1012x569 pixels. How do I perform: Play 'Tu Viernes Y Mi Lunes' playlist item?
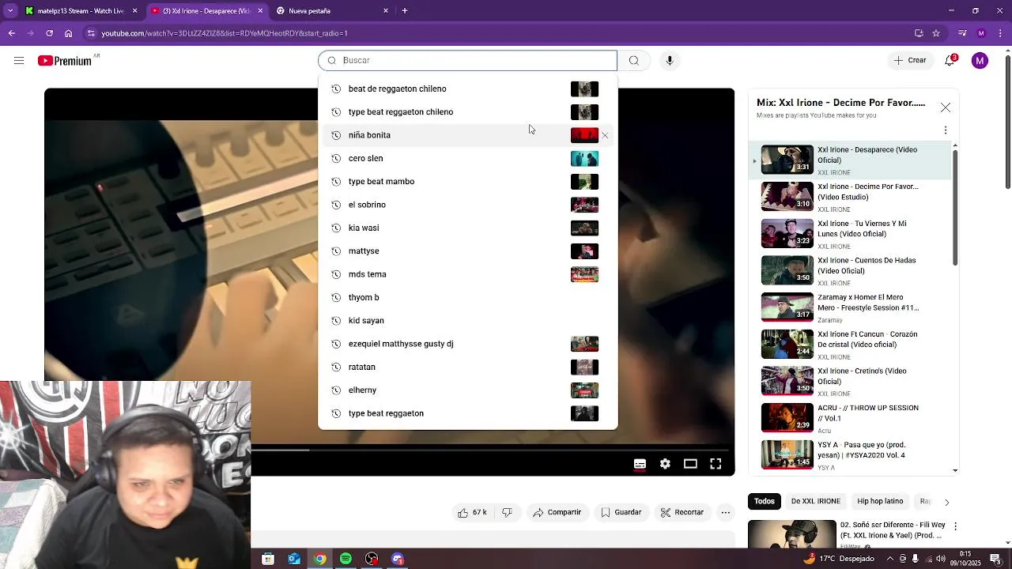[x=850, y=234]
